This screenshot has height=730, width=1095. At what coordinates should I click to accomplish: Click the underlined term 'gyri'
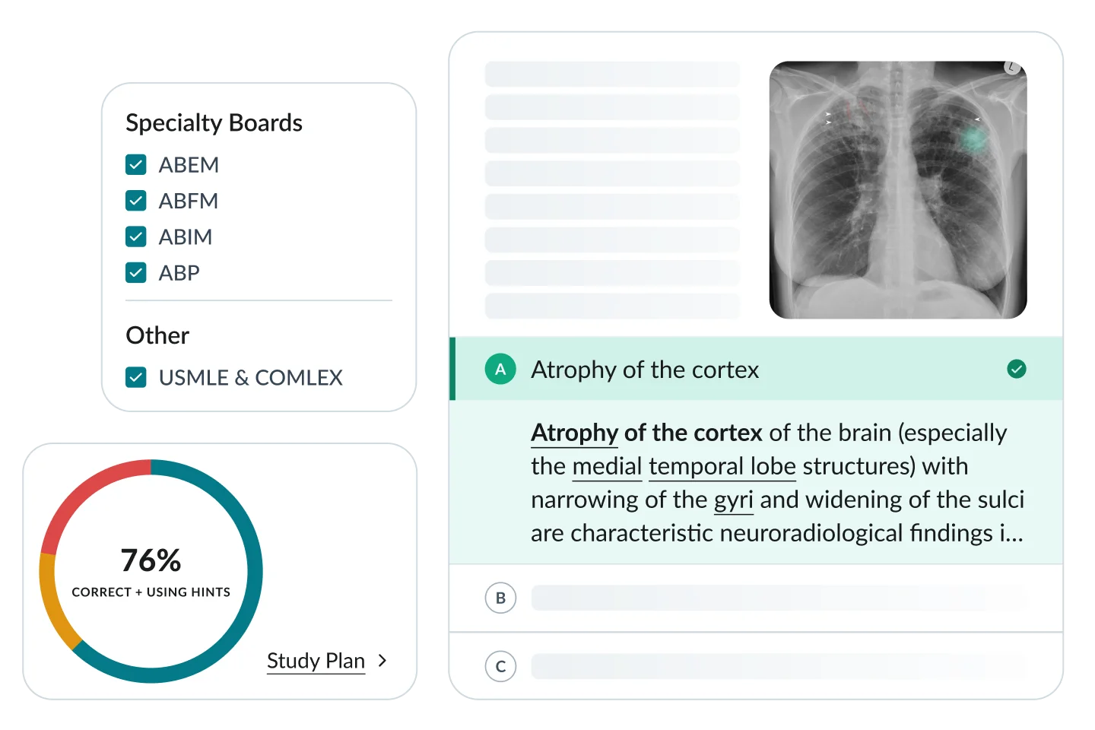click(x=734, y=500)
